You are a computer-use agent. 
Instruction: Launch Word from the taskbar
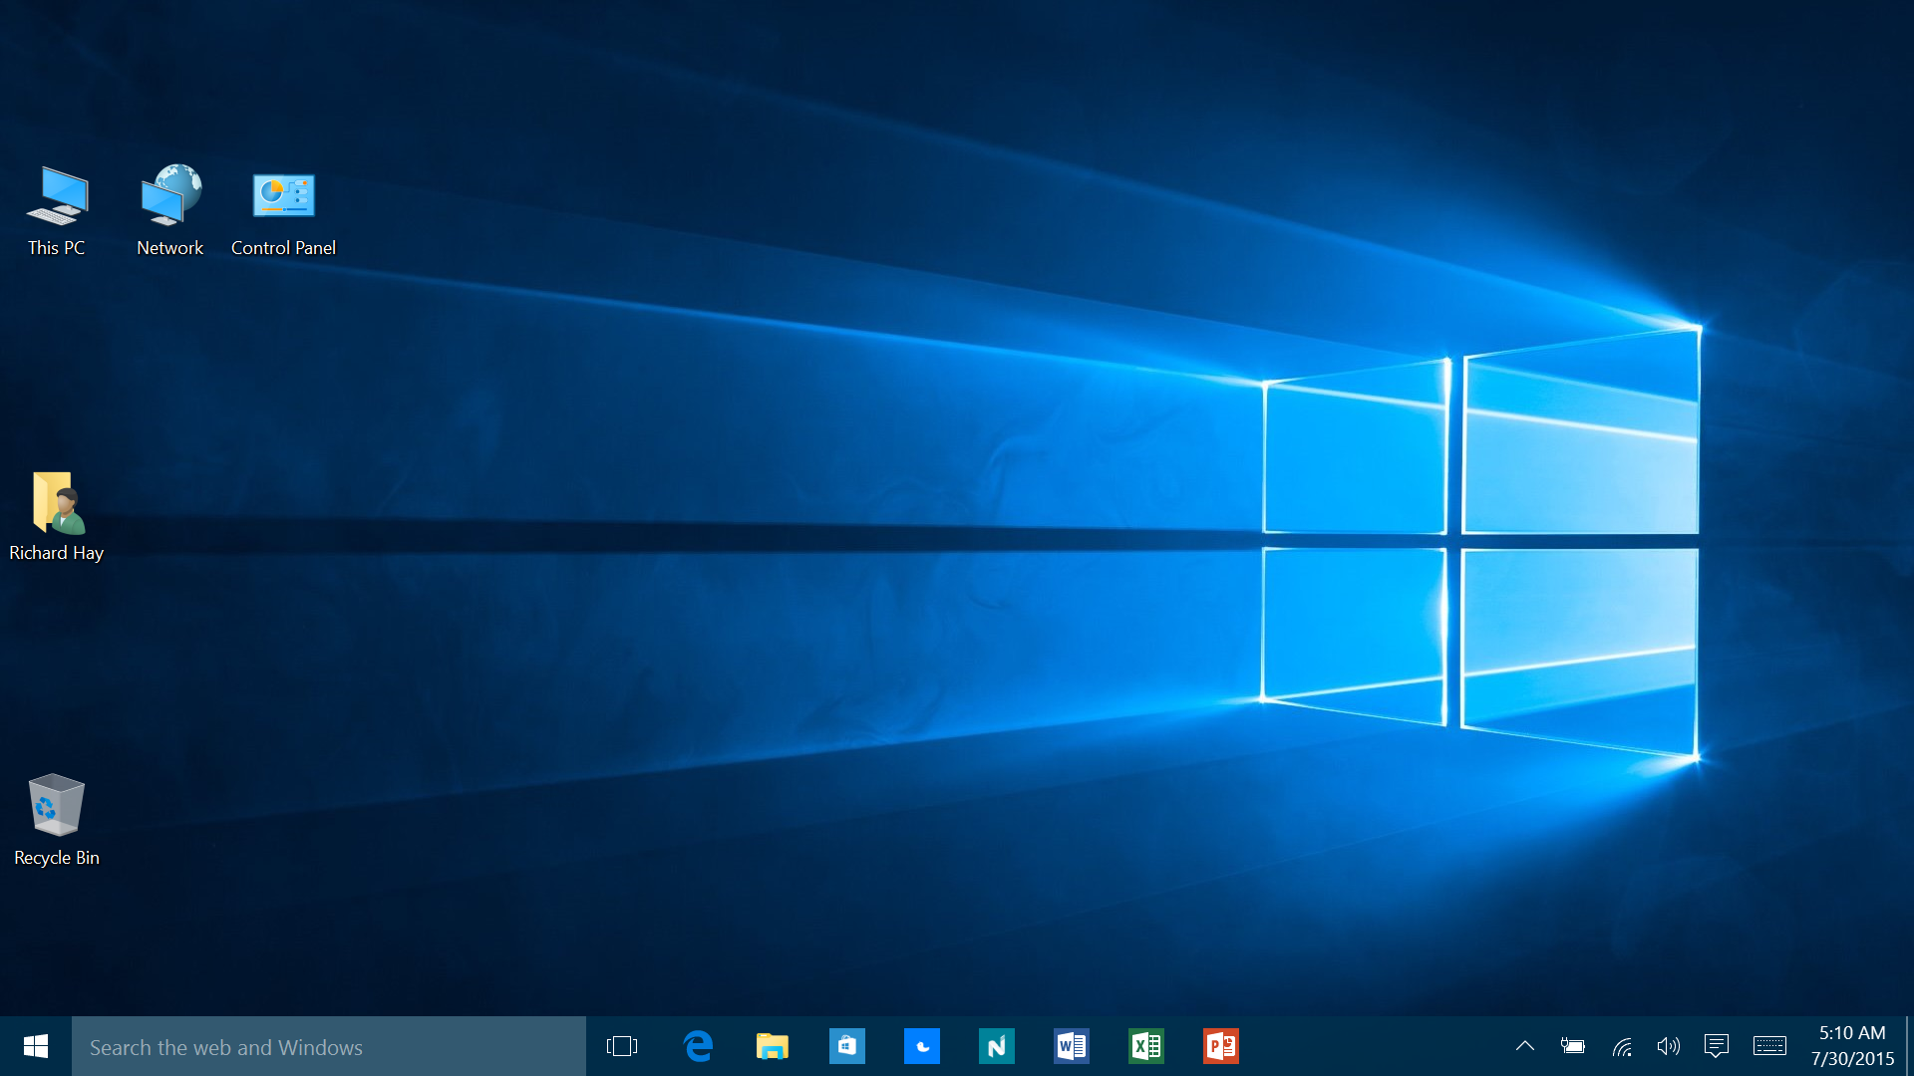coord(1072,1046)
